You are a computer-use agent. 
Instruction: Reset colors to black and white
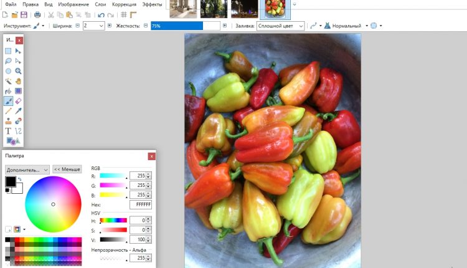7,191
